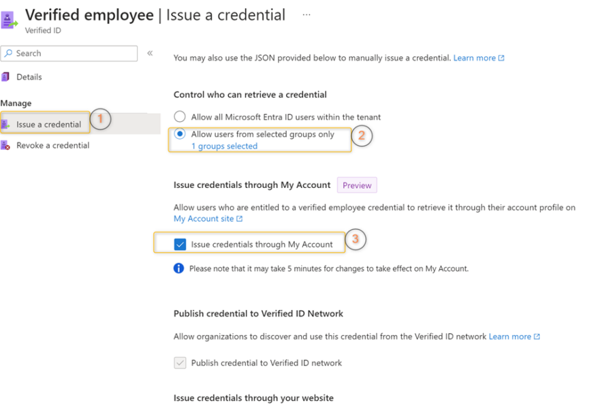This screenshot has width=613, height=408.
Task: Open Revoke a credential menu item
Action: click(x=52, y=145)
